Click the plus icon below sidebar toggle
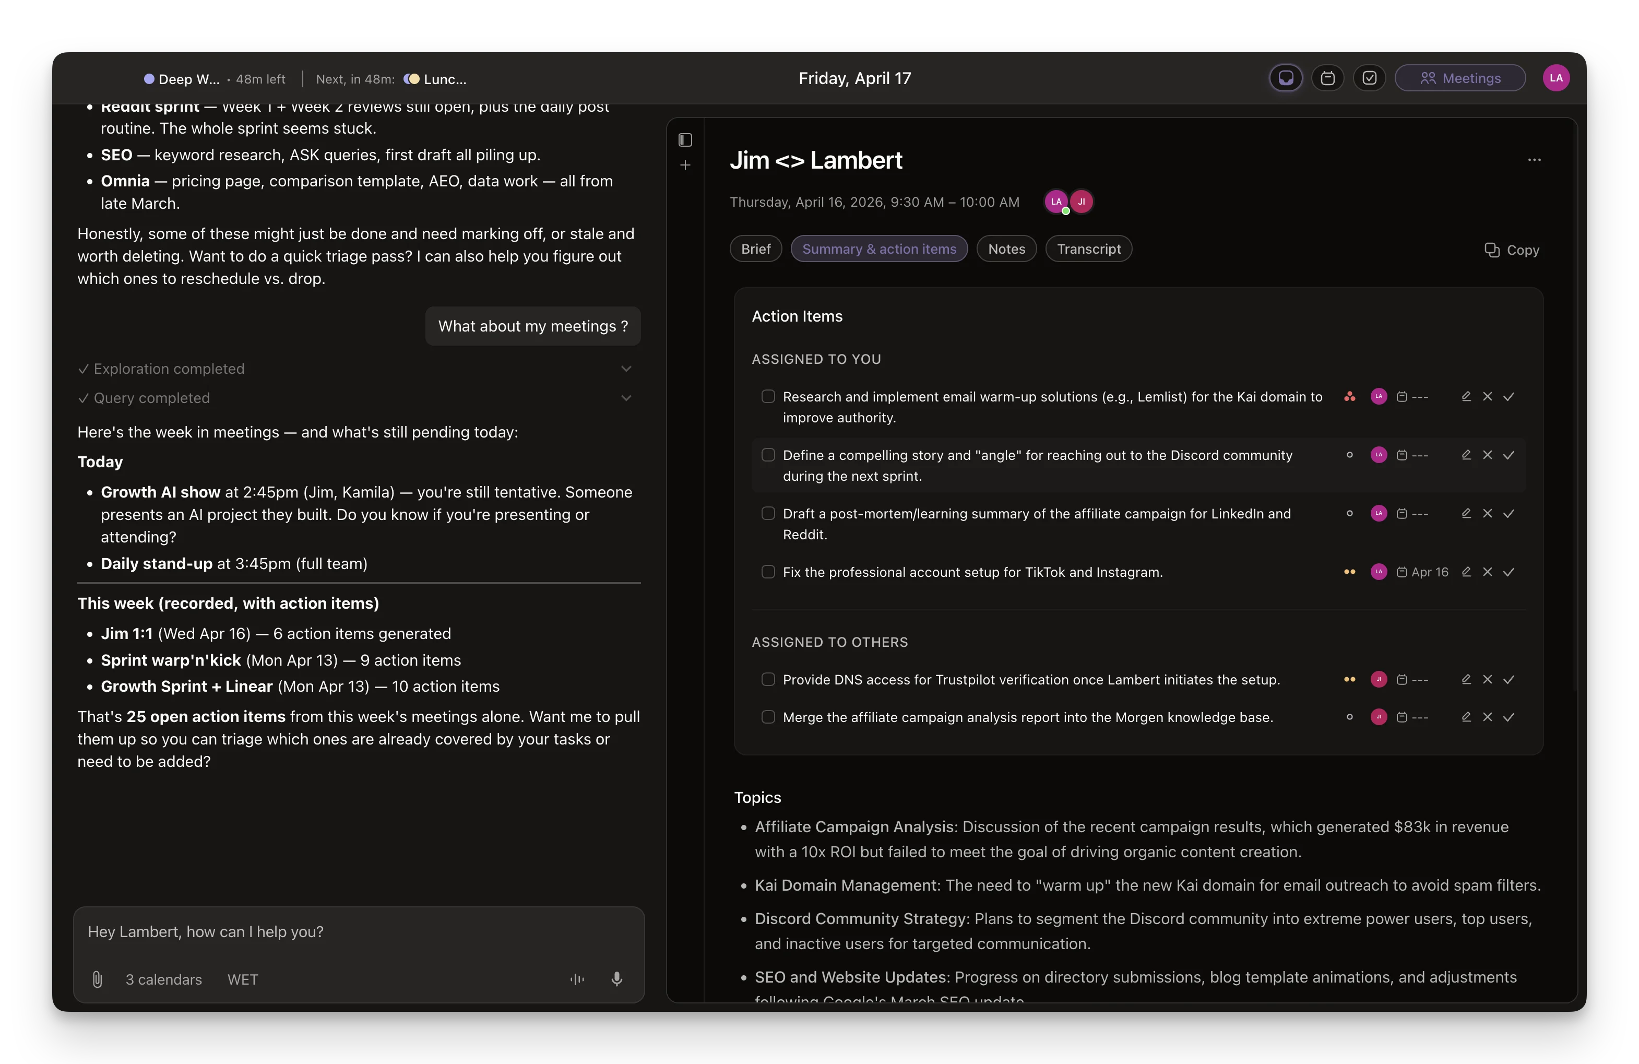This screenshot has height=1064, width=1639. click(684, 165)
